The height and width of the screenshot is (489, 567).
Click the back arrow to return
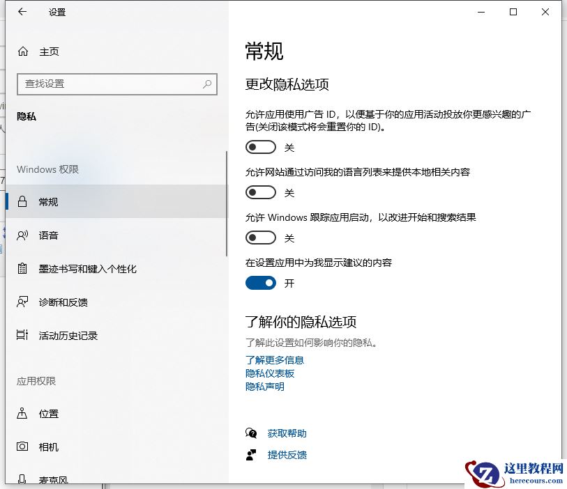[x=22, y=12]
